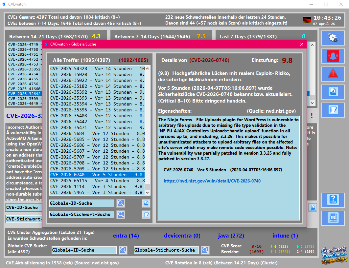Viewport: 349px width, 268px height.
Task: Click the notepad icon in right sidebar
Action: (333, 110)
